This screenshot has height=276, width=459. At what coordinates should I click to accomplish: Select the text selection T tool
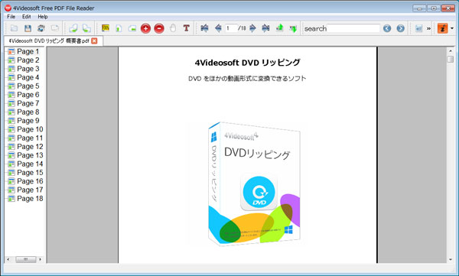(186, 28)
